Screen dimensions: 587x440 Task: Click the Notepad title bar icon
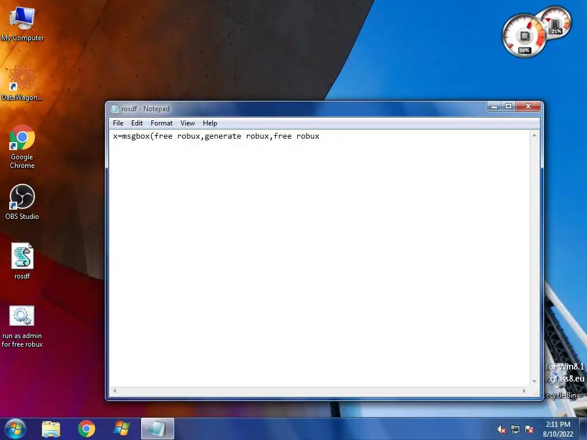(x=115, y=109)
